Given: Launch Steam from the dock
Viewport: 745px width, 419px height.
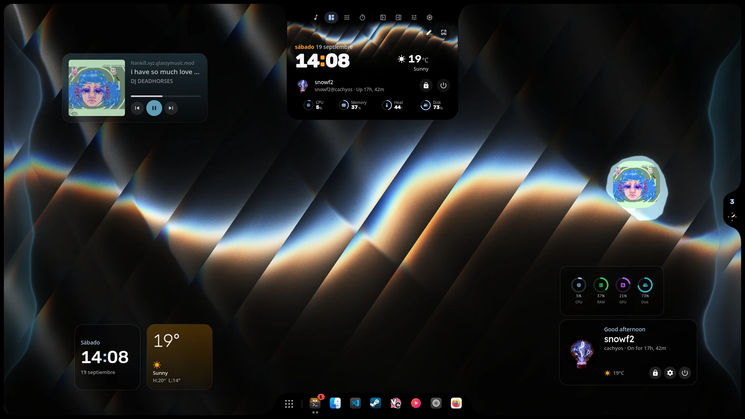Looking at the screenshot, I should [x=376, y=403].
